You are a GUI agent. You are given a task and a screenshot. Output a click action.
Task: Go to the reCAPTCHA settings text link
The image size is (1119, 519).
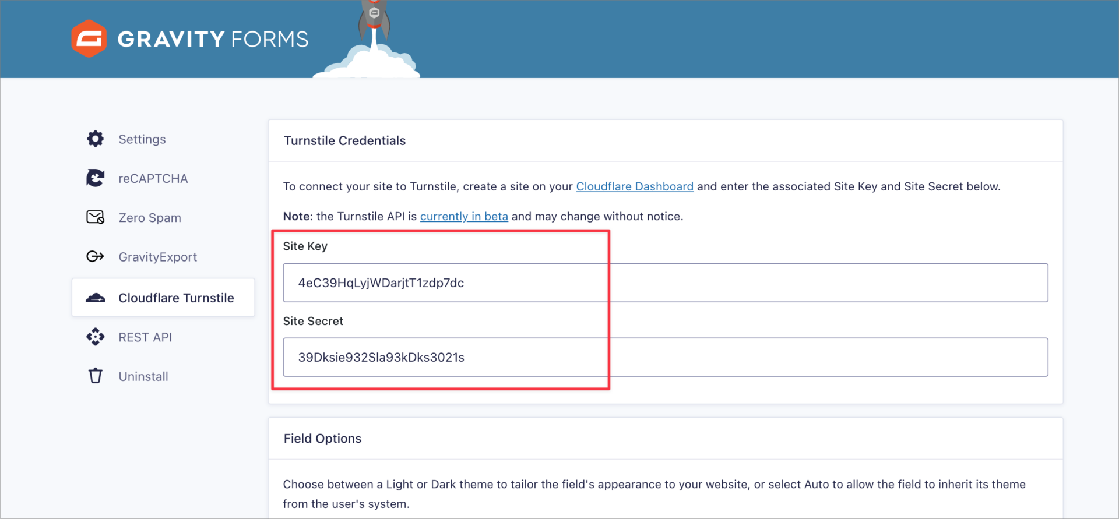pos(153,179)
